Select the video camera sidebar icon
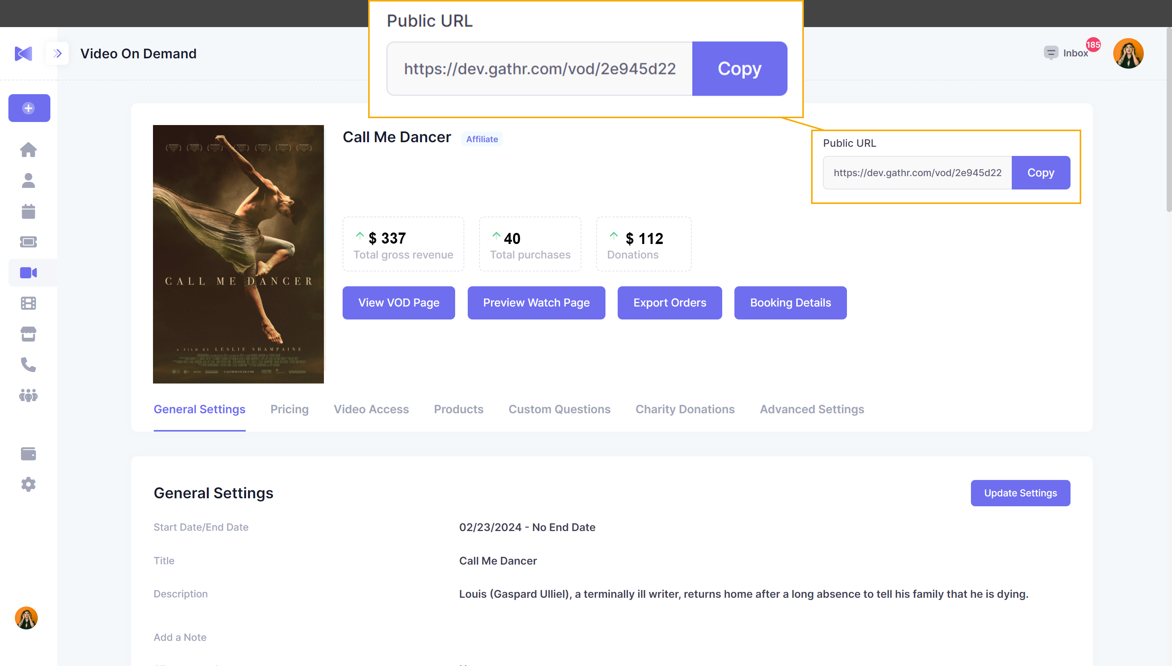This screenshot has width=1172, height=666. [x=28, y=273]
